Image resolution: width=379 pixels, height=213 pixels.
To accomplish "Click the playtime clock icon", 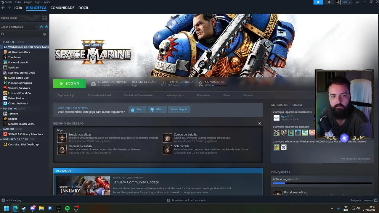I will click(x=163, y=84).
